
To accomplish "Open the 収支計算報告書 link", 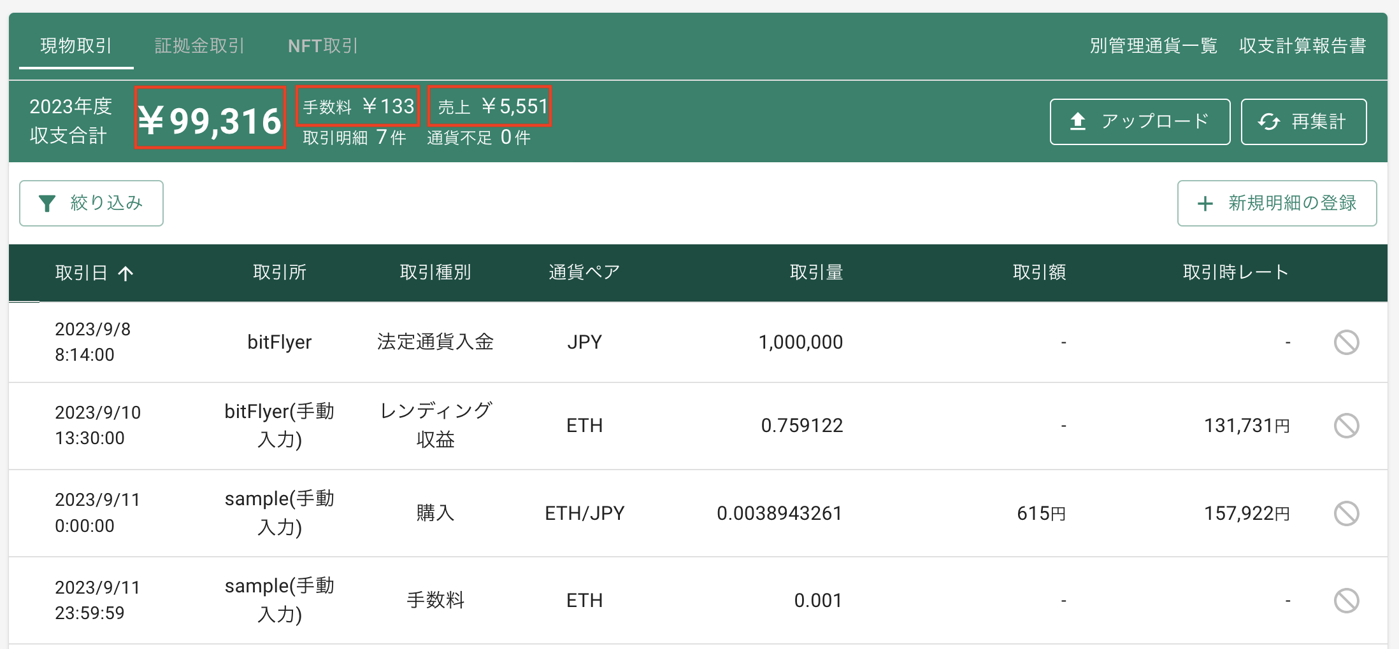I will pyautogui.click(x=1303, y=46).
